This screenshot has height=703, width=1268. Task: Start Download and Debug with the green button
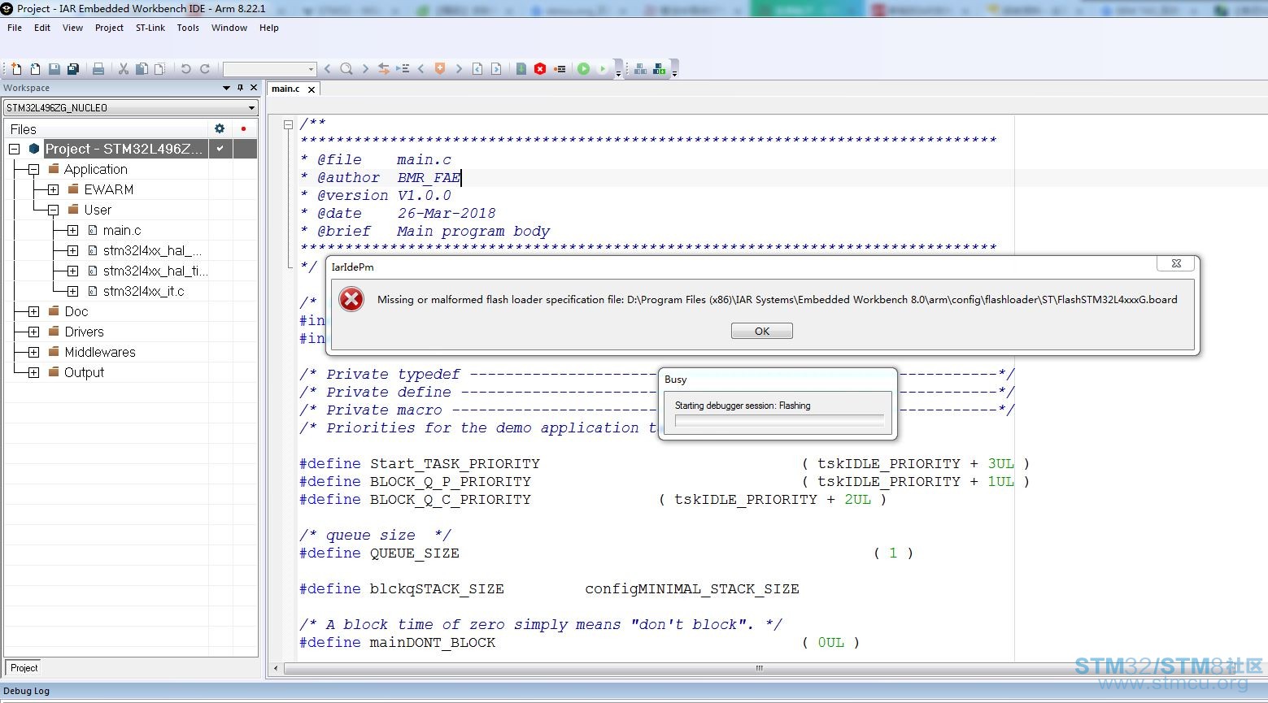click(583, 69)
